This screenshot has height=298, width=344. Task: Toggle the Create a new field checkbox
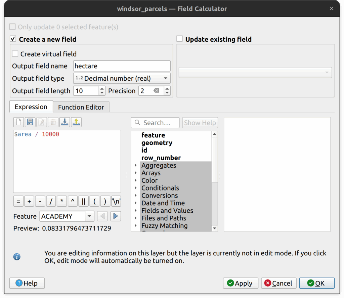pos(13,39)
